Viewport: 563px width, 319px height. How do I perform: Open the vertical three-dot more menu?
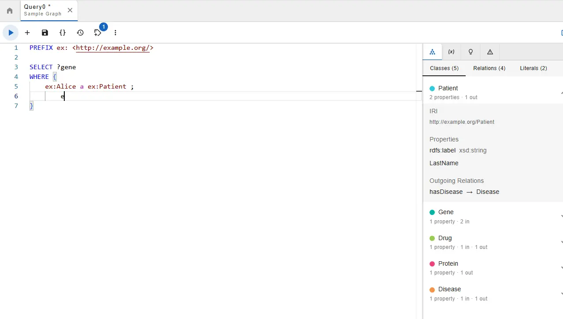click(115, 33)
